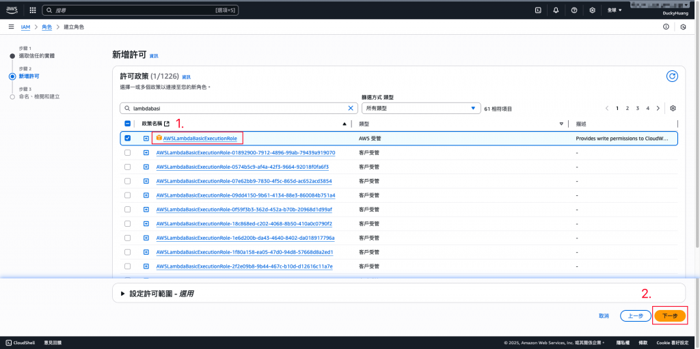This screenshot has width=700, height=349.
Task: Go to 角色 breadcrumb
Action: [47, 27]
